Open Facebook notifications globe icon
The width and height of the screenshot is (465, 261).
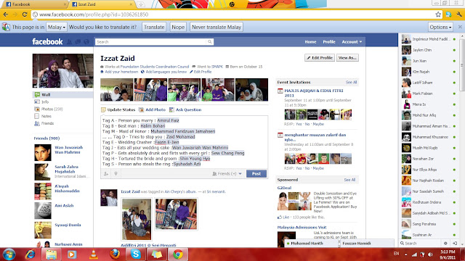[x=86, y=42]
